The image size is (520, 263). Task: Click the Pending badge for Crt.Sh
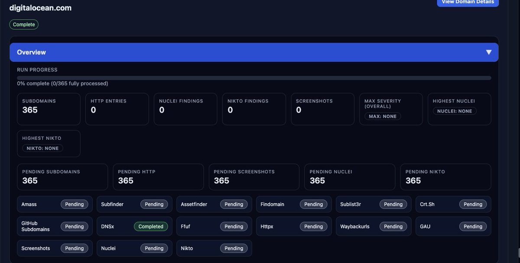pos(473,204)
